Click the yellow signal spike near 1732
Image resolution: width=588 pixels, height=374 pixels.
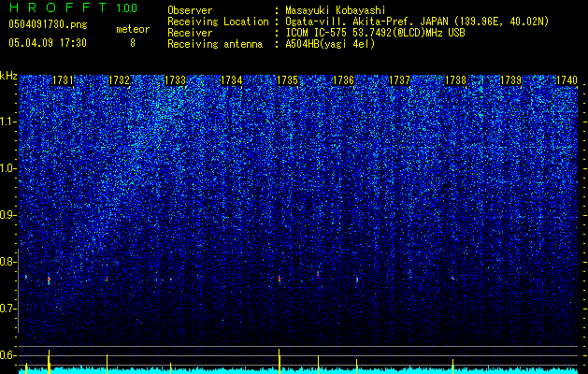click(x=107, y=364)
